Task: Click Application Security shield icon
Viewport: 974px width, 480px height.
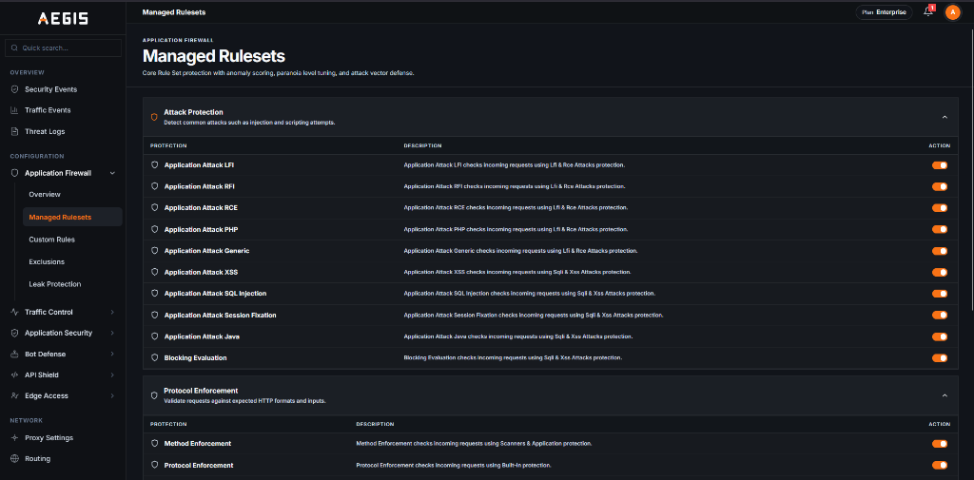Action: (15, 333)
